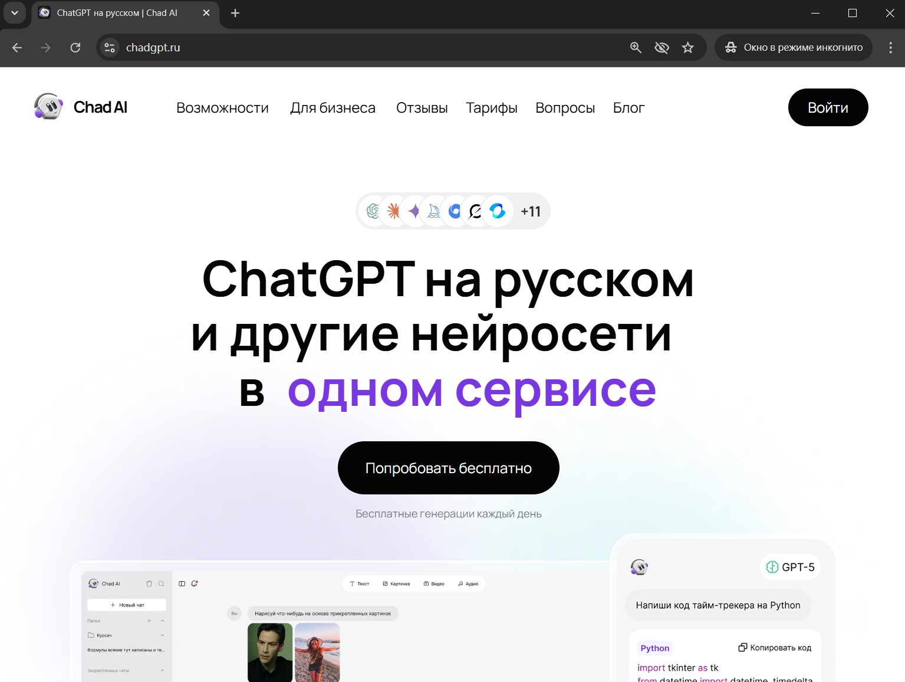This screenshot has width=905, height=682.
Task: Collapse Закрепленные чаты section chevron
Action: 162,671
